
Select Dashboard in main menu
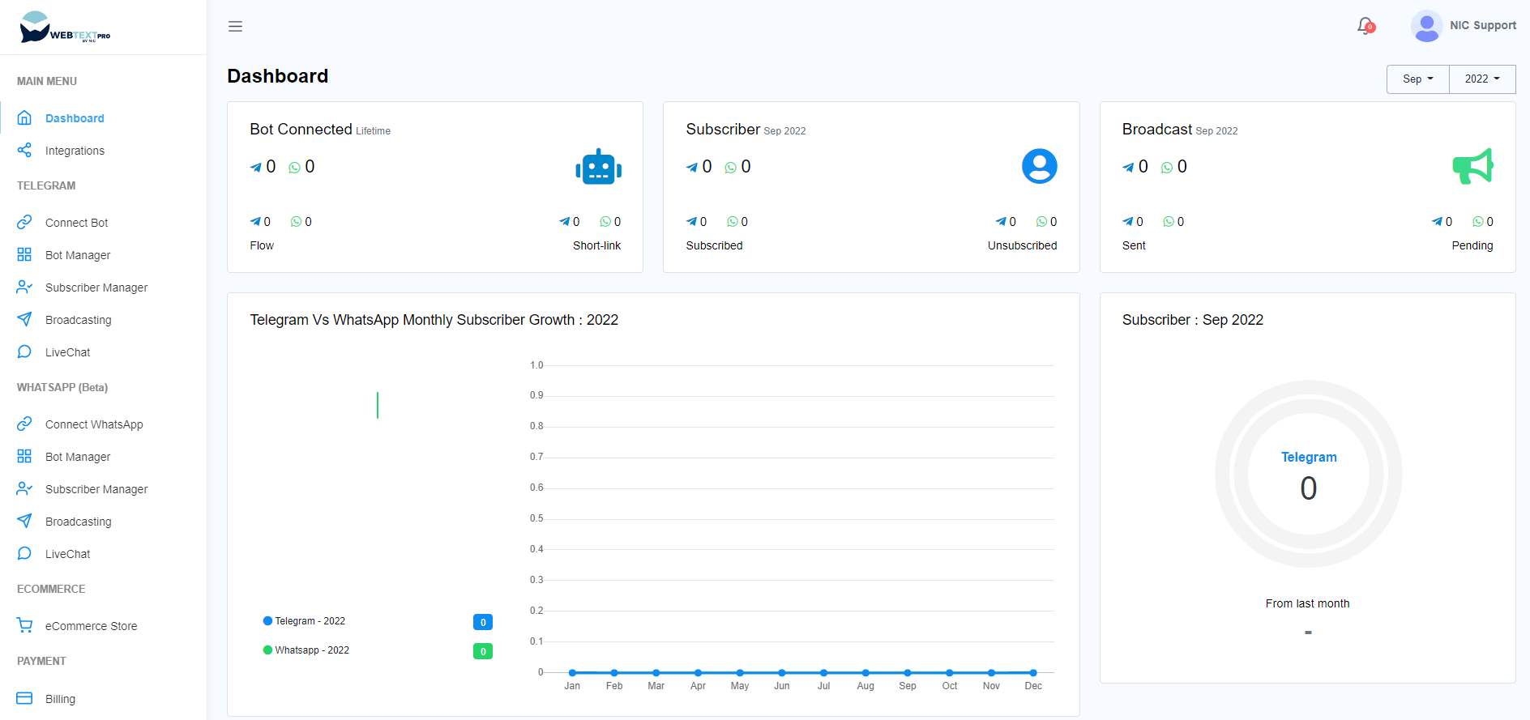(75, 118)
